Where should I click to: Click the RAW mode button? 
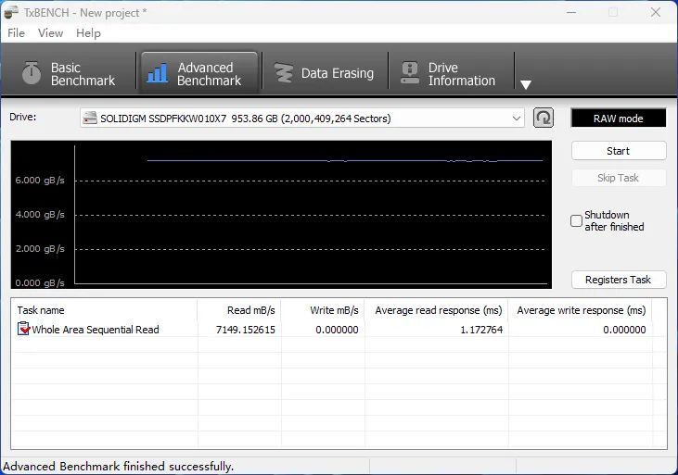tap(619, 119)
